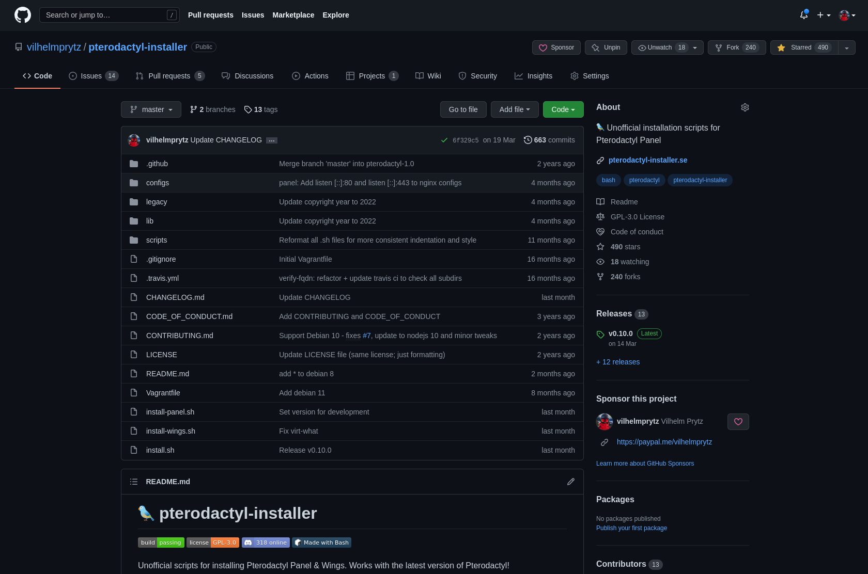Open README table of contents icon

pyautogui.click(x=134, y=482)
